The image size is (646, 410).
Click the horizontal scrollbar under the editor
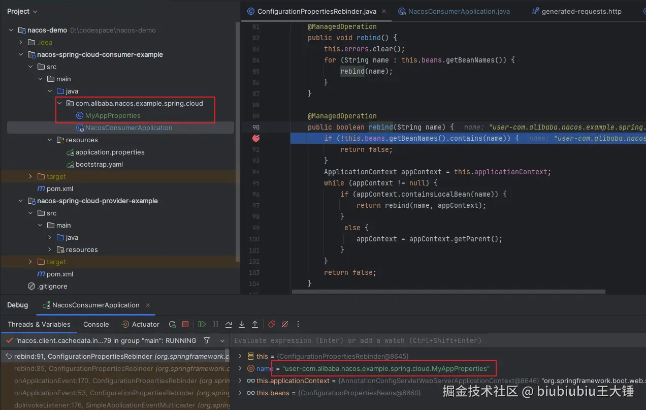coord(448,292)
